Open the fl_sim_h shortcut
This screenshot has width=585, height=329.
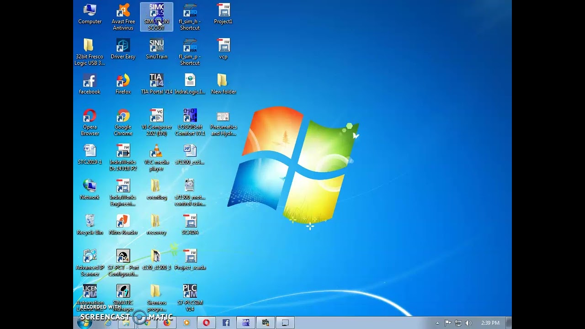point(190,17)
